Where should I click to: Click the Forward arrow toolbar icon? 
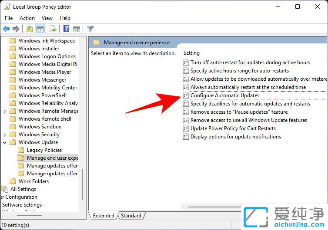click(16, 29)
